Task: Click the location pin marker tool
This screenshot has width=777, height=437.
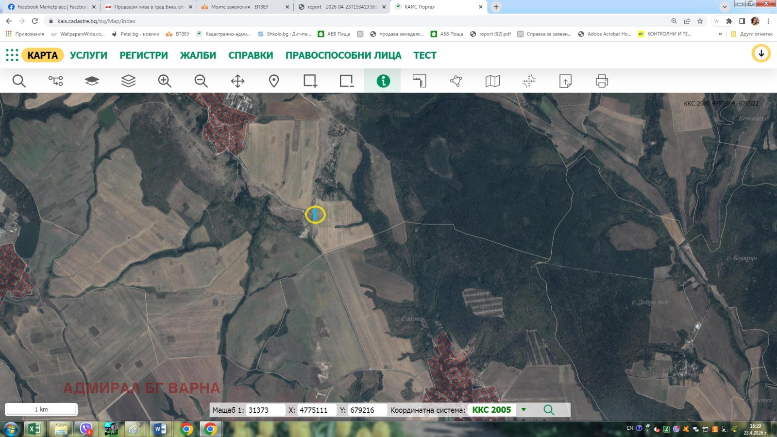Action: (x=274, y=81)
